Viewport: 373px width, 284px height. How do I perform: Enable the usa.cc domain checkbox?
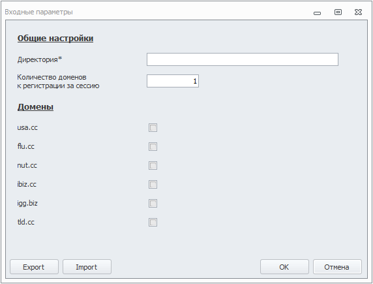coord(153,128)
